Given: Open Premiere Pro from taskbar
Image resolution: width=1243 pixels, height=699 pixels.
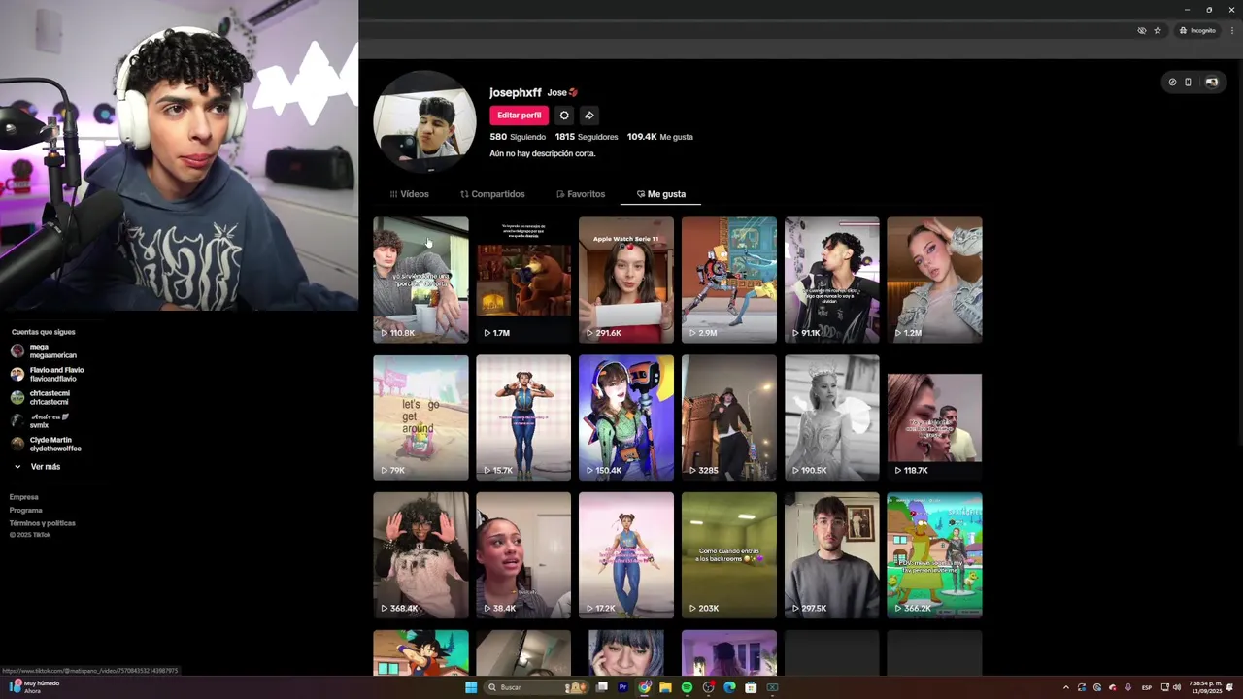Looking at the screenshot, I should pyautogui.click(x=623, y=687).
